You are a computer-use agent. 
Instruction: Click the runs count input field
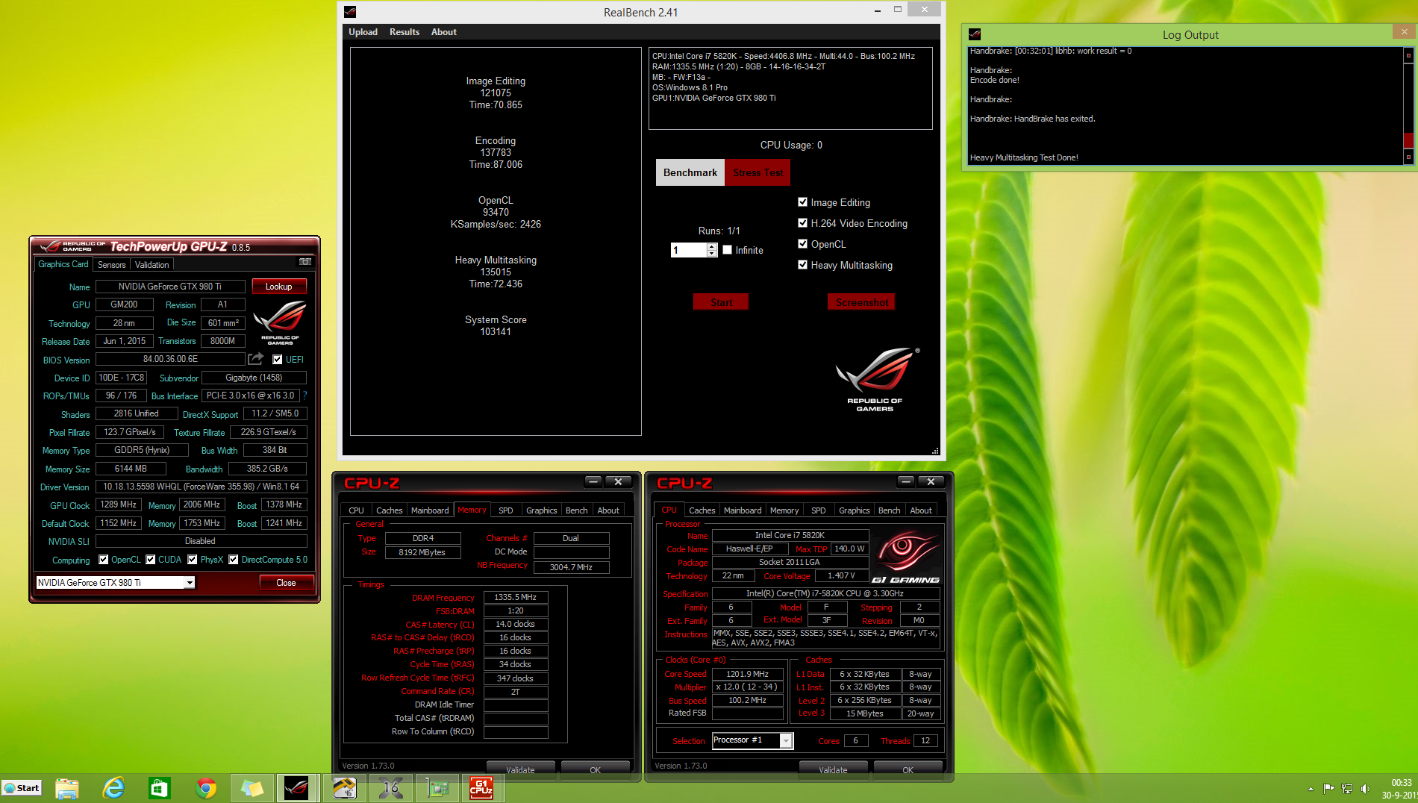coord(688,250)
